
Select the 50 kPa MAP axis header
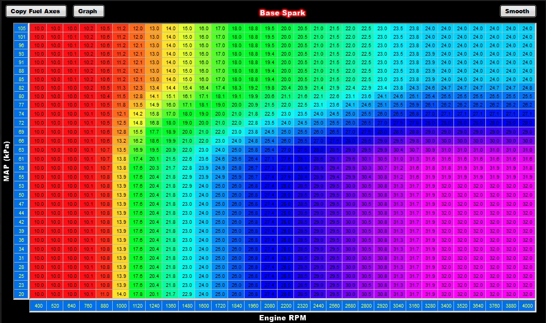point(22,195)
